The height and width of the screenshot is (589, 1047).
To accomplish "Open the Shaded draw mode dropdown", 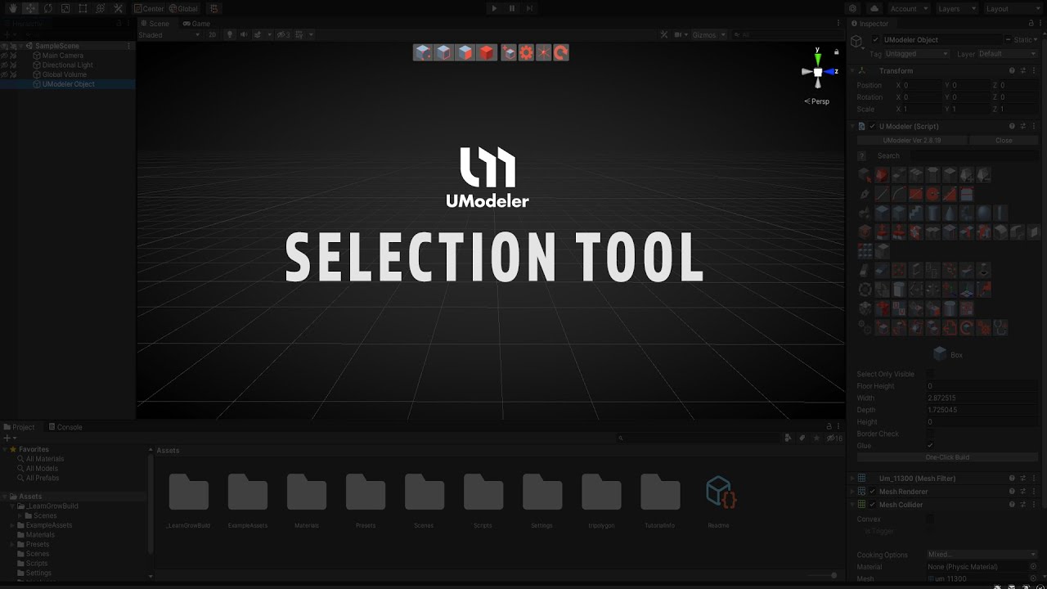I will point(169,34).
